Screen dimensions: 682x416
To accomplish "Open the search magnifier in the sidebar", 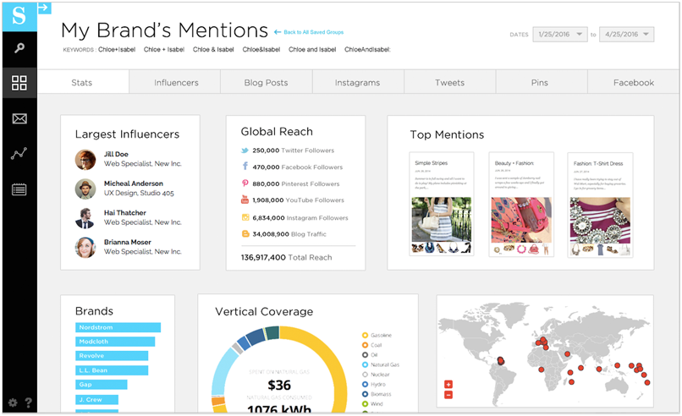I will coord(19,48).
